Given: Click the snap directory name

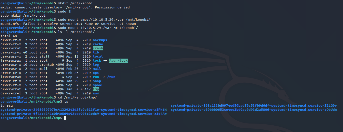Looking at the screenshot, I should (97, 81).
